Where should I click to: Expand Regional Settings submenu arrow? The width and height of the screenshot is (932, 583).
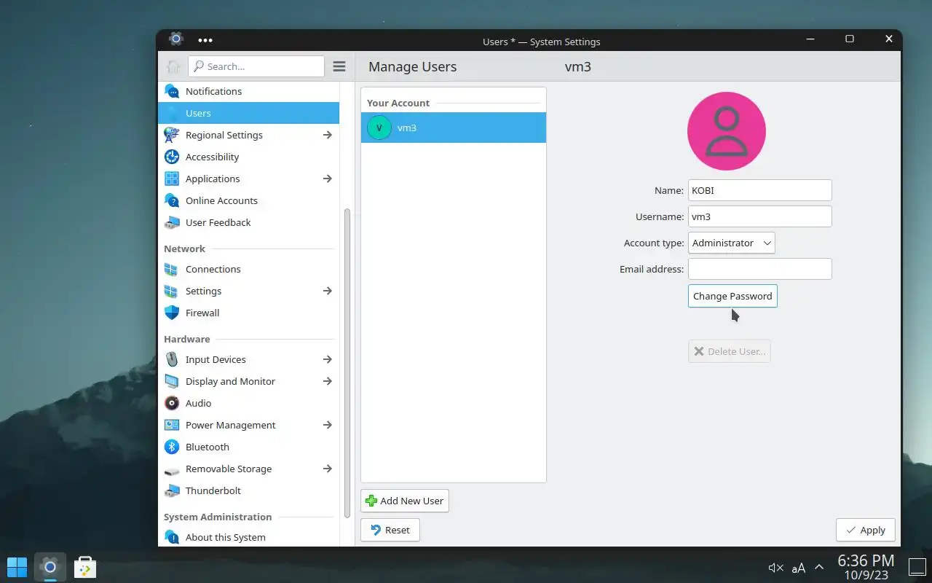328,135
